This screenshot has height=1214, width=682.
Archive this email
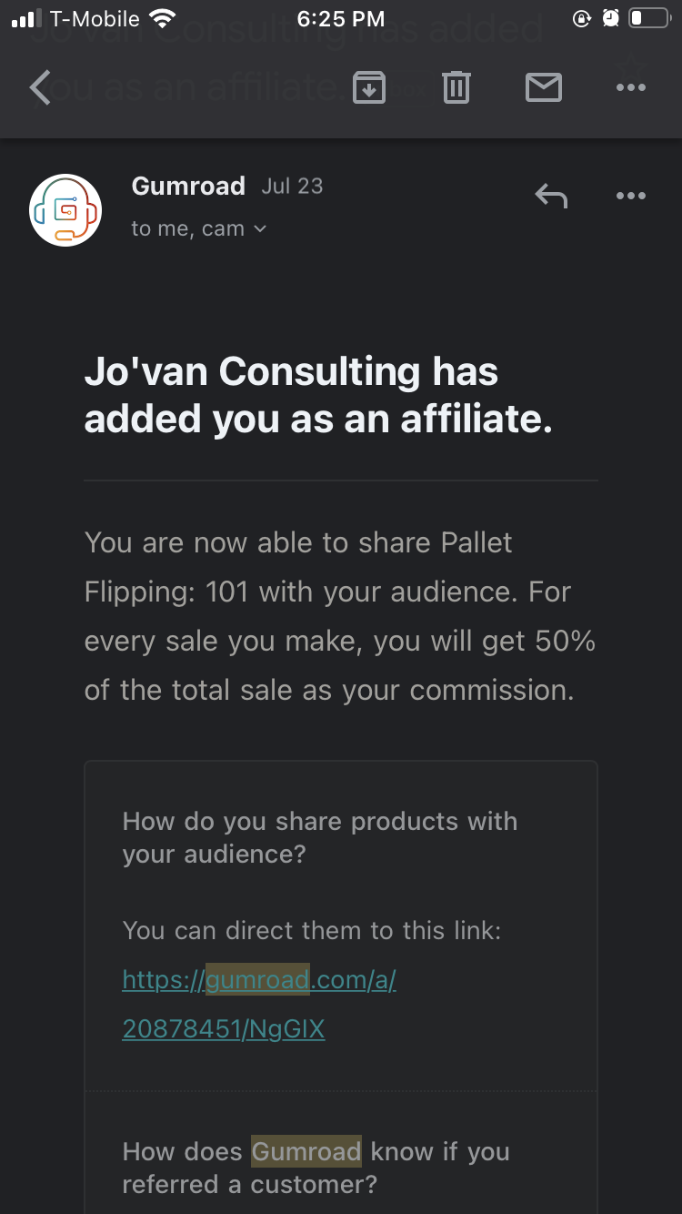368,88
